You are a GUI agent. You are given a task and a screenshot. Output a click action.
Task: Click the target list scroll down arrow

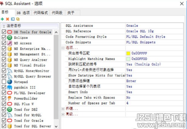tap(56, 126)
